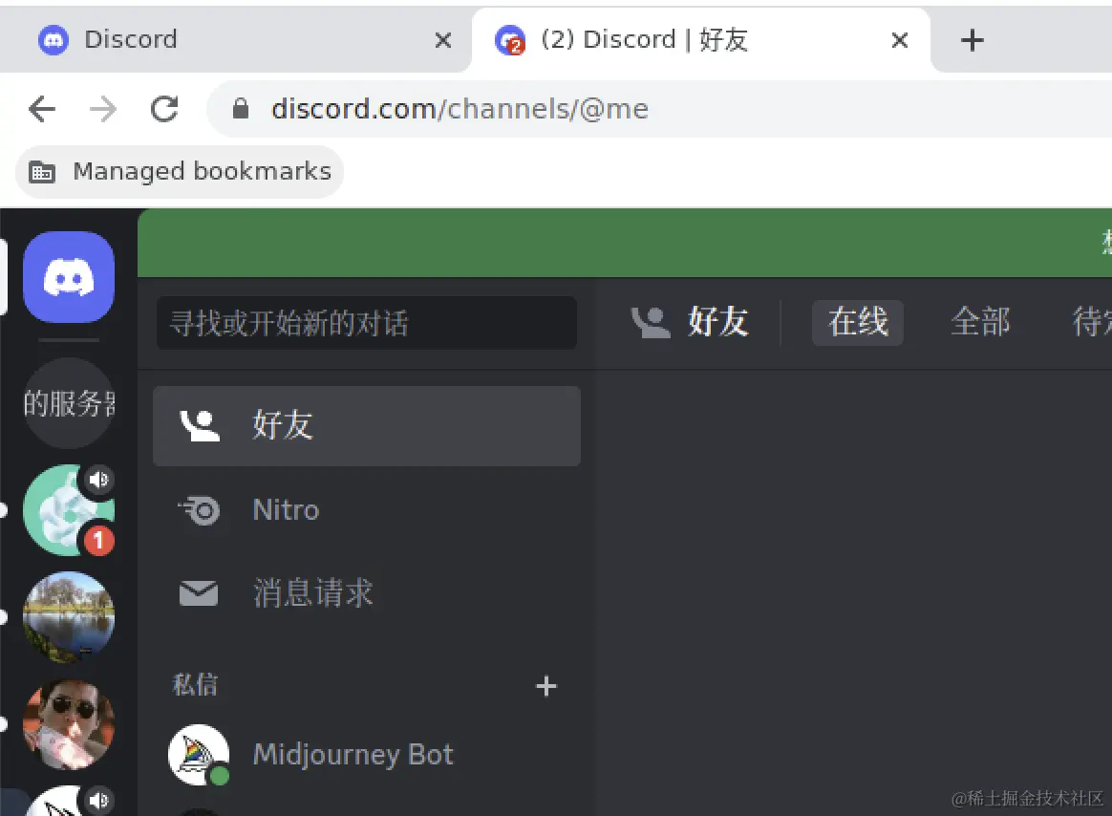Select the 全部 (All) friends filter tab
This screenshot has height=816, width=1112.
pos(981,323)
